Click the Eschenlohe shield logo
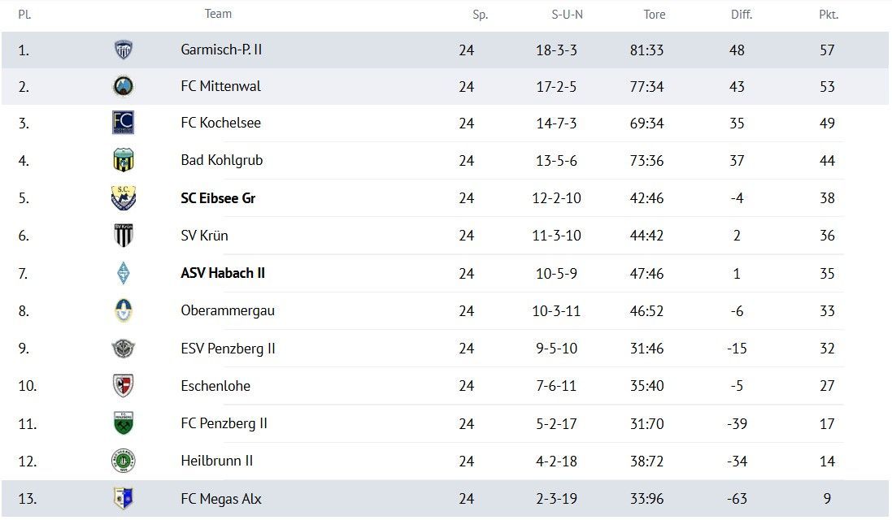Image resolution: width=892 pixels, height=520 pixels. click(124, 385)
